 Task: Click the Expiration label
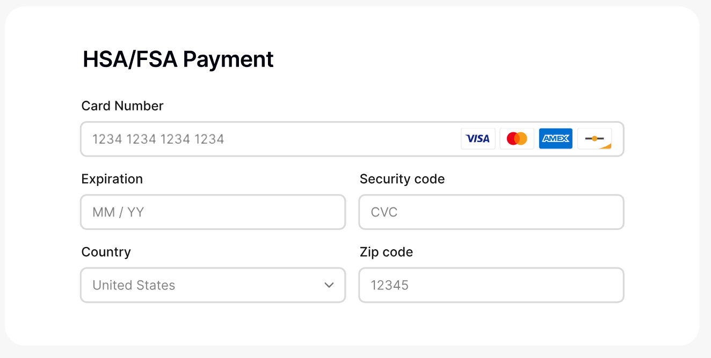(112, 179)
